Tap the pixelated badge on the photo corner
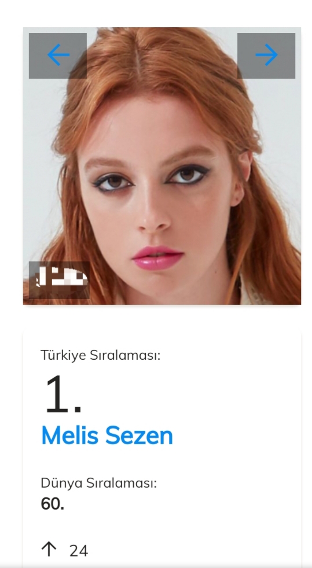 coord(59,280)
